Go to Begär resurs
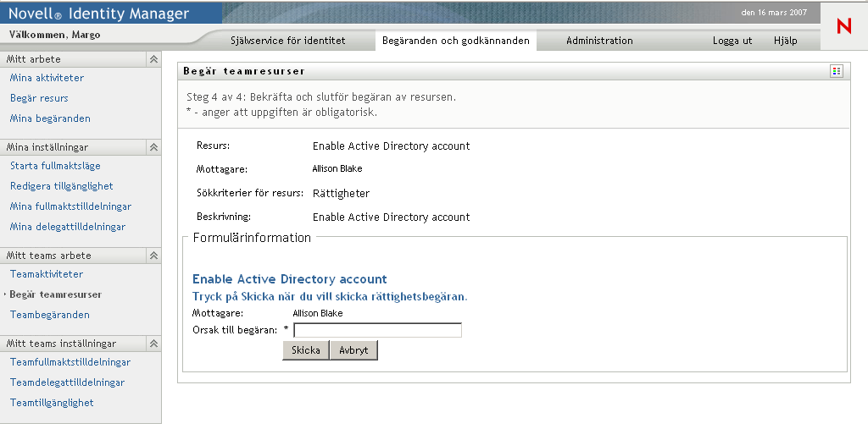This screenshot has height=429, width=868. tap(39, 98)
